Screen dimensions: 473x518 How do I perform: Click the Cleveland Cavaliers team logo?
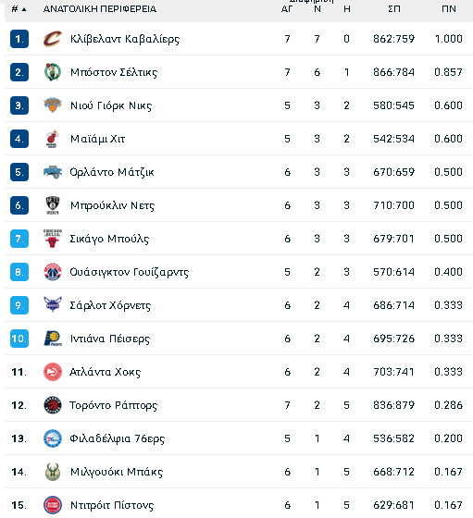[x=53, y=39]
